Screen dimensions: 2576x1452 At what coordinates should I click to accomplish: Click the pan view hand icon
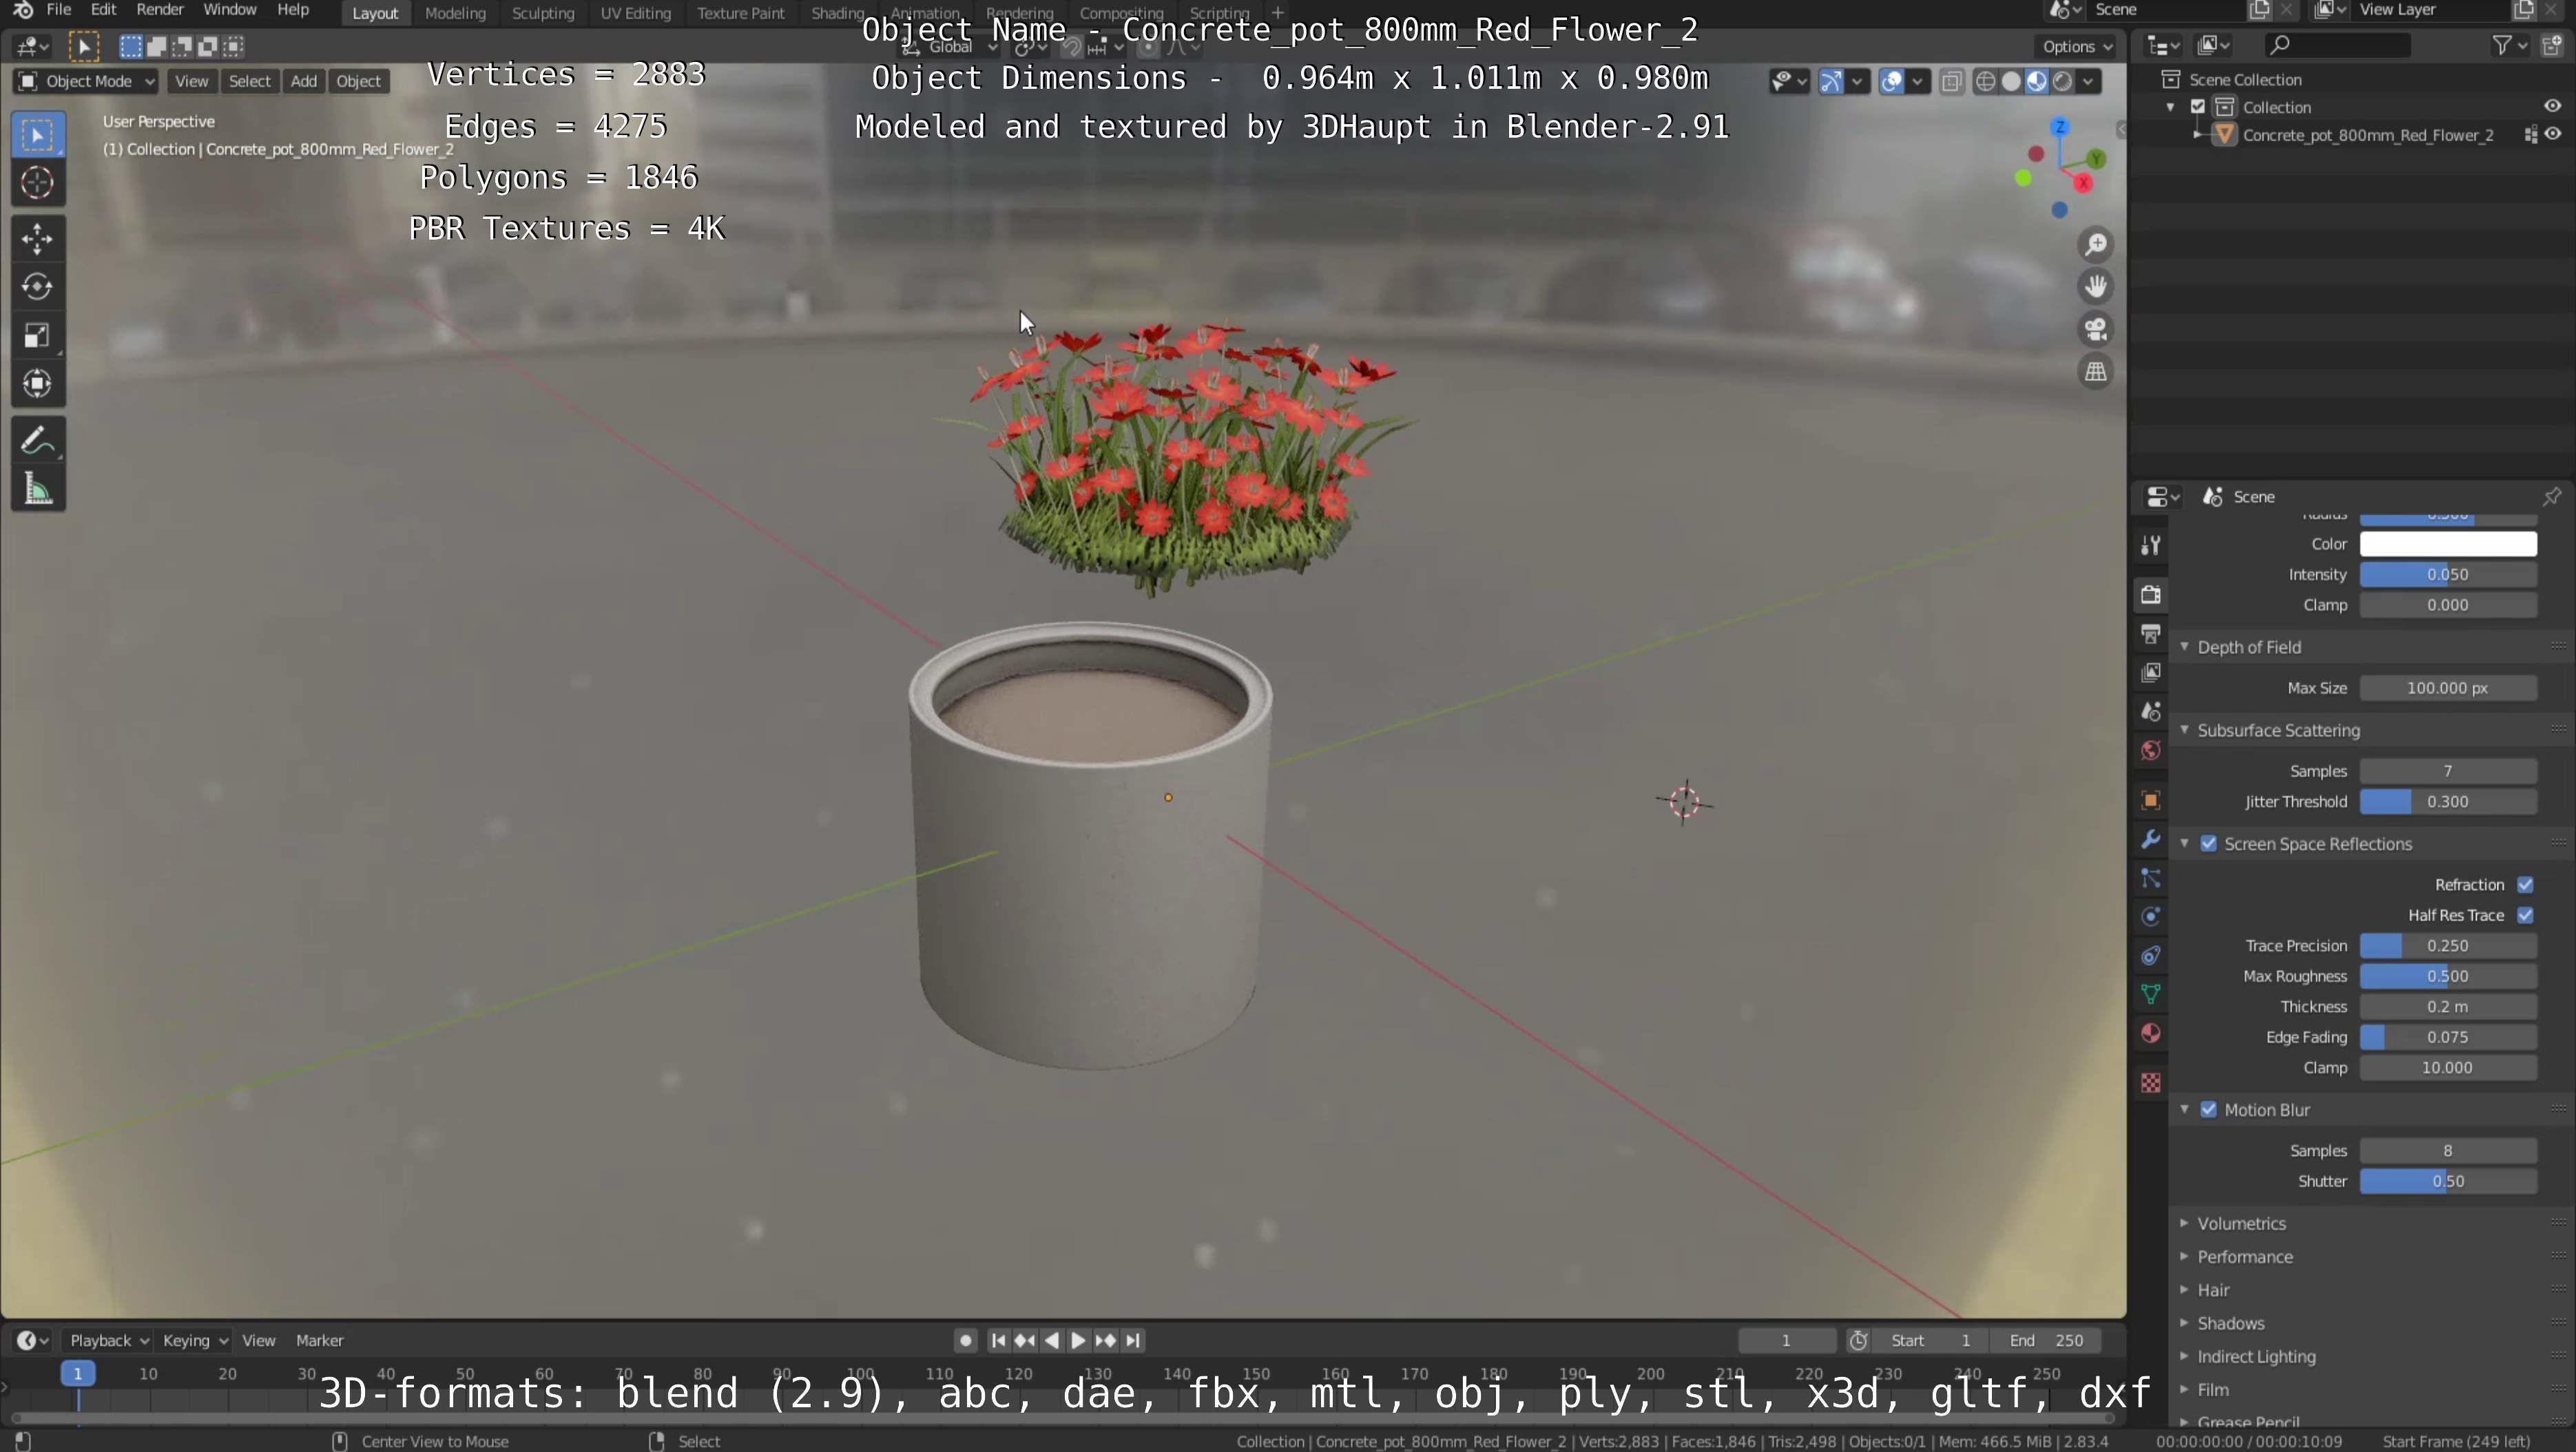[x=2095, y=287]
